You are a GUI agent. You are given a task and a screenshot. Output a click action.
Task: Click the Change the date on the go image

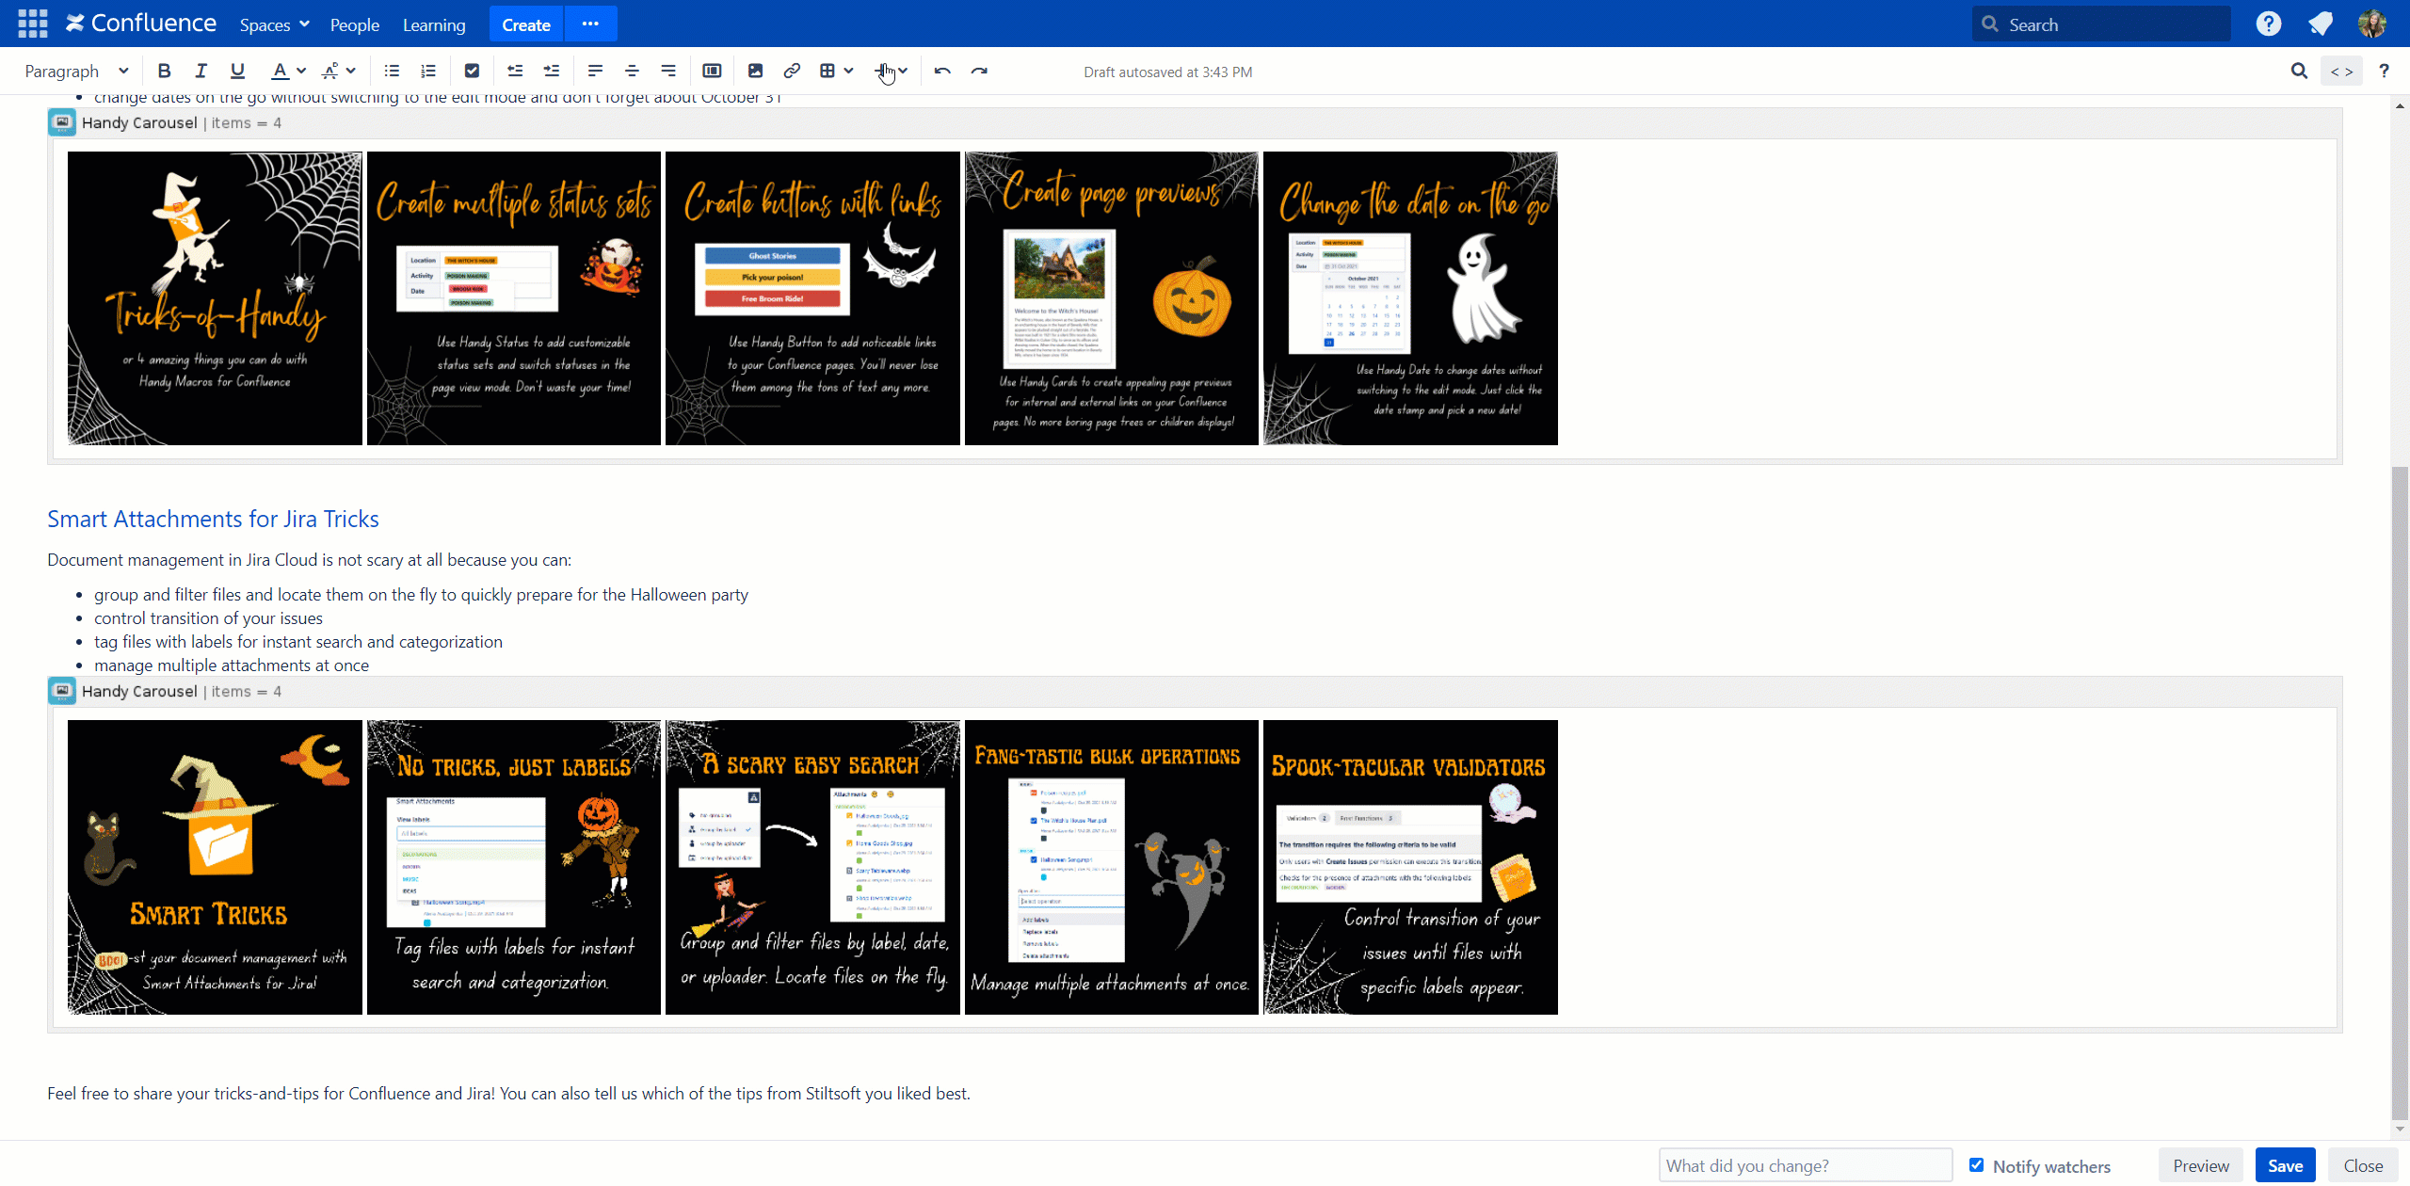(x=1410, y=298)
